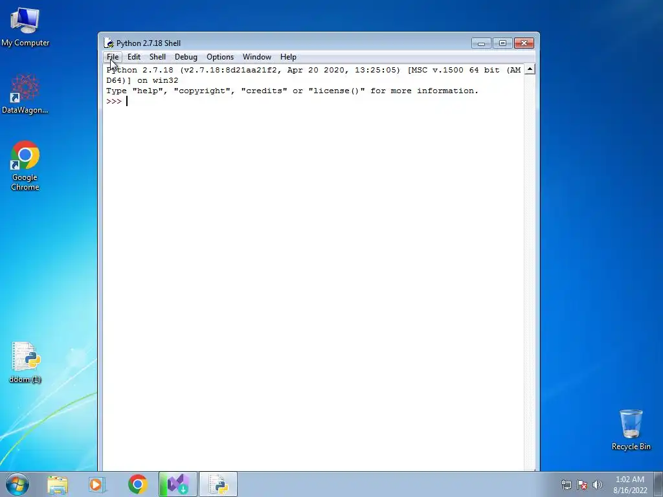This screenshot has height=497, width=663.
Task: Click the Python 2.7.18 version banner line
Action: 313,70
